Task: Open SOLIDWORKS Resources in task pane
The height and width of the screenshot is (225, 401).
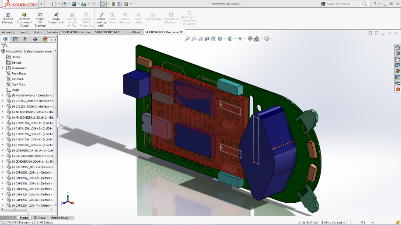Action: pos(398,47)
